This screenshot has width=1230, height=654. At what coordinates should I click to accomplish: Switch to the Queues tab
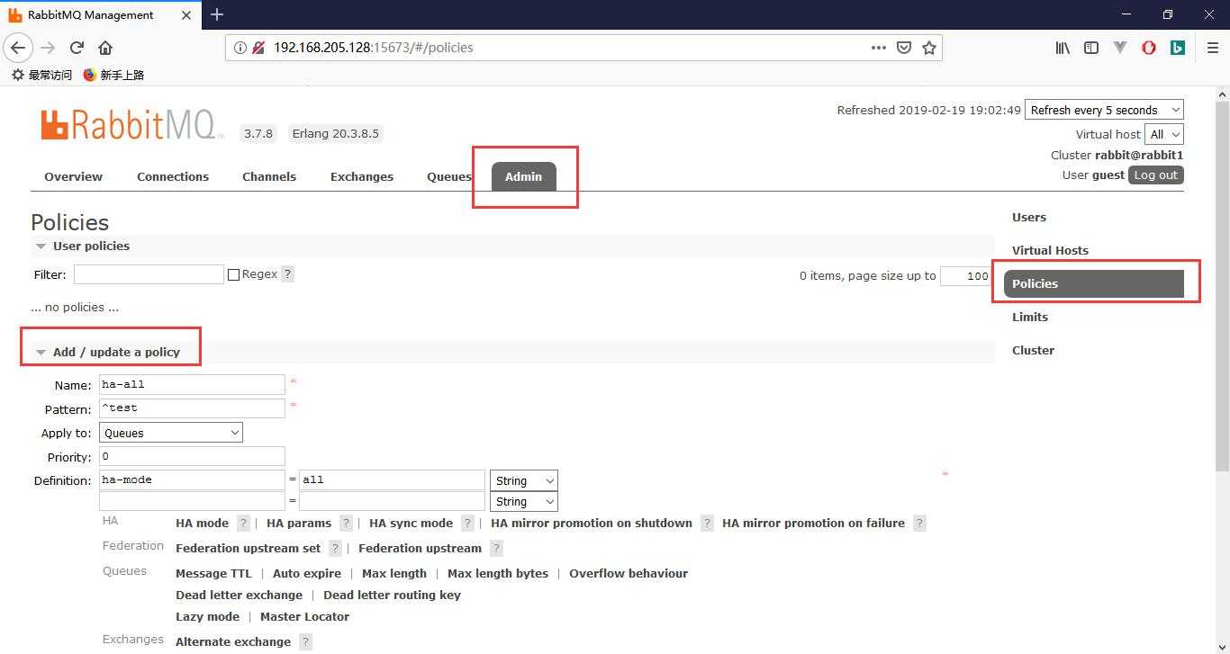click(449, 176)
